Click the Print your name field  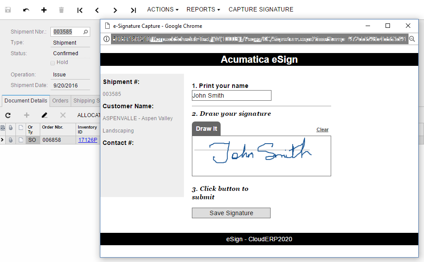point(232,95)
